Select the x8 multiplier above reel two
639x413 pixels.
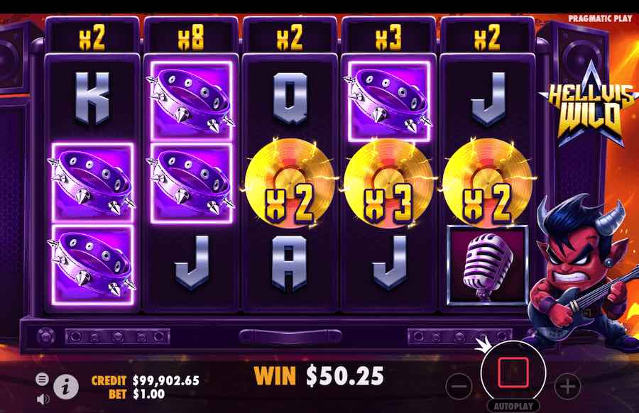pyautogui.click(x=191, y=38)
